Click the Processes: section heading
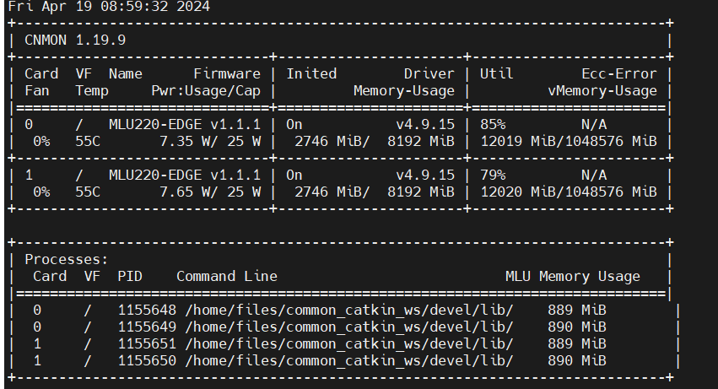This screenshot has width=718, height=389. (x=67, y=259)
